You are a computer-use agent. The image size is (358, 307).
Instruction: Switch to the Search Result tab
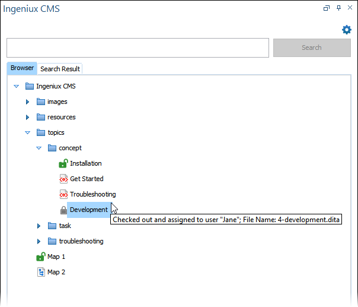point(60,69)
